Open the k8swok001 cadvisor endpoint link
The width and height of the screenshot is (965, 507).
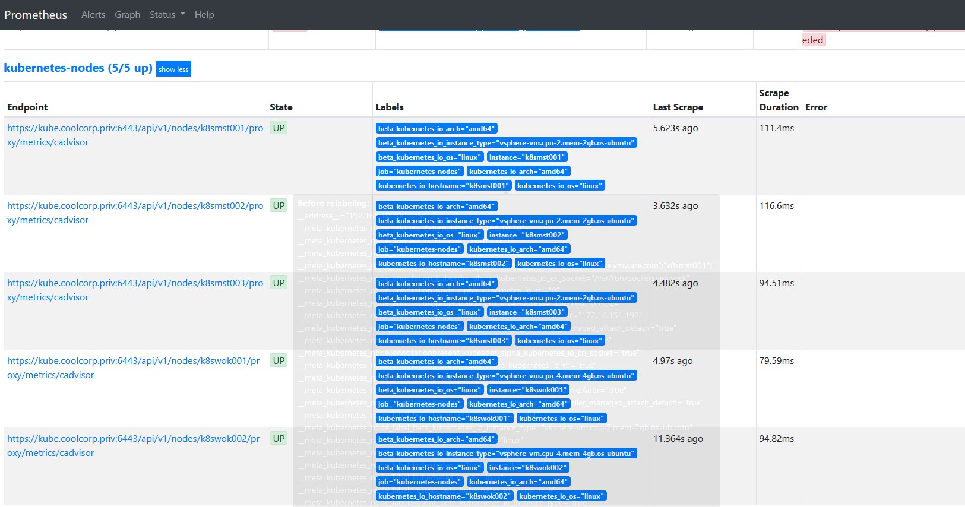(x=133, y=367)
